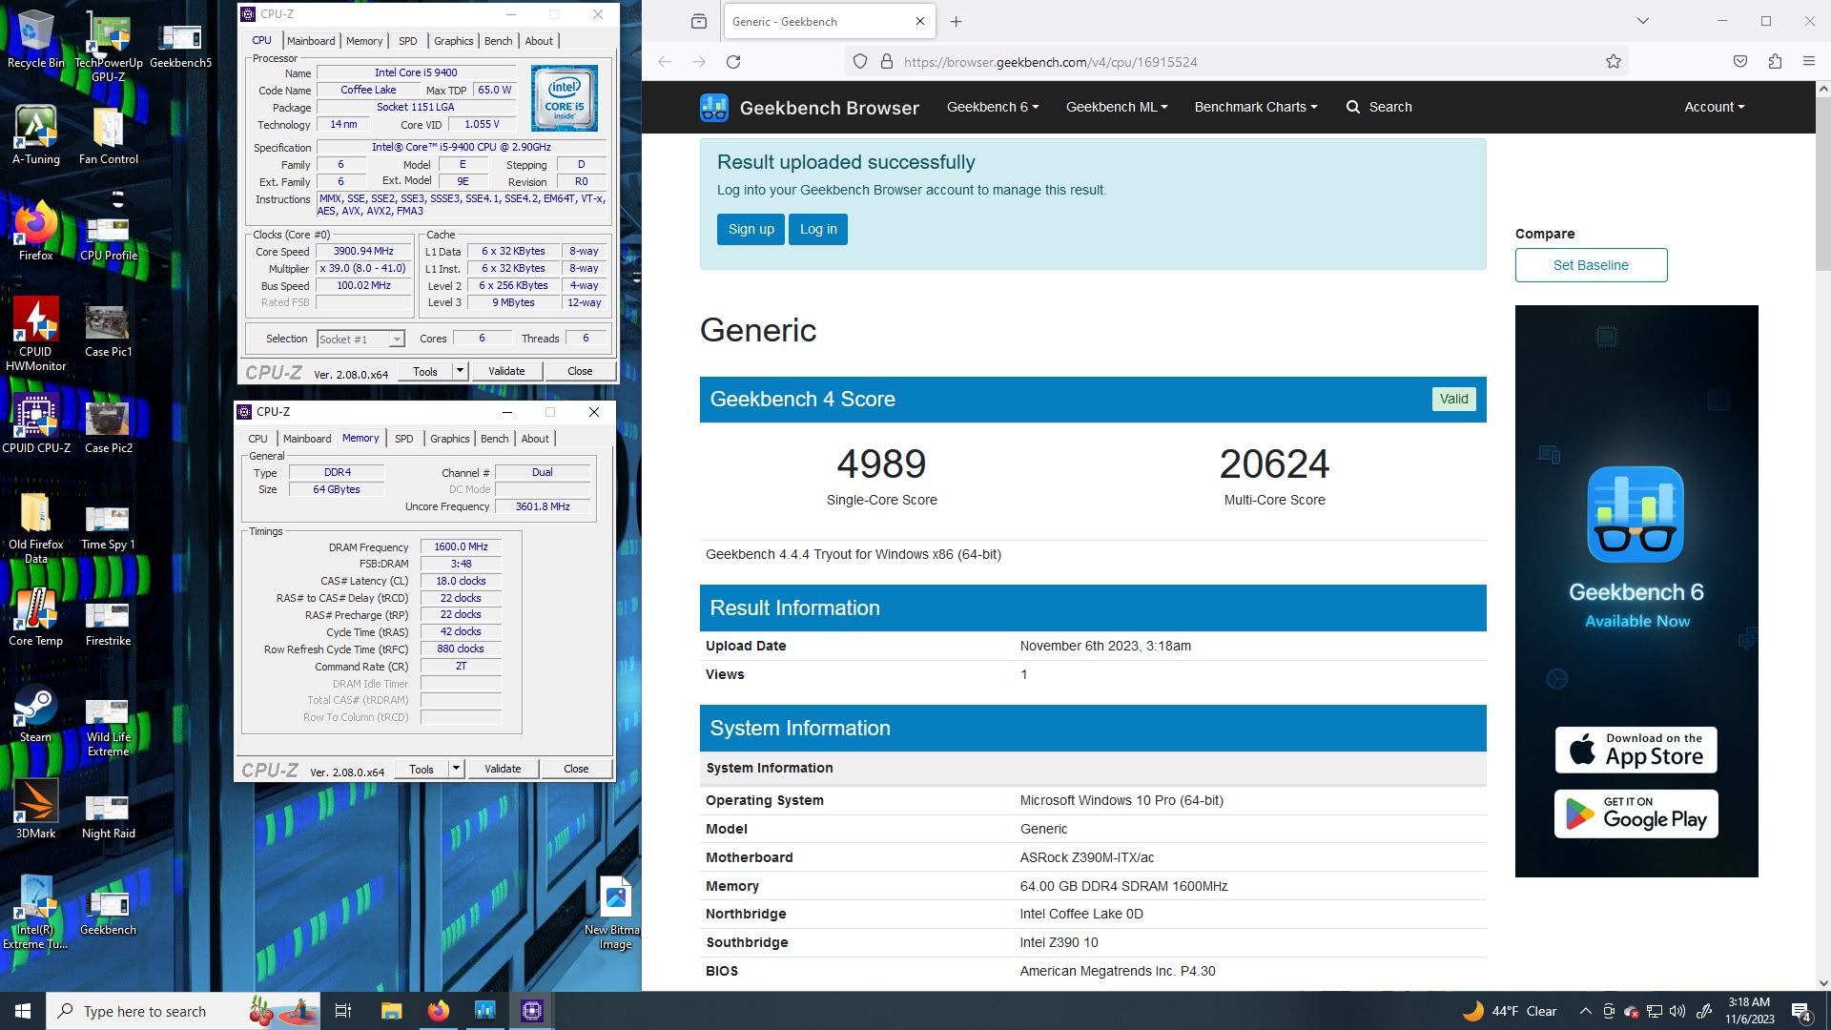The height and width of the screenshot is (1030, 1831).
Task: Launch 3DMark from the desktop
Action: click(35, 809)
